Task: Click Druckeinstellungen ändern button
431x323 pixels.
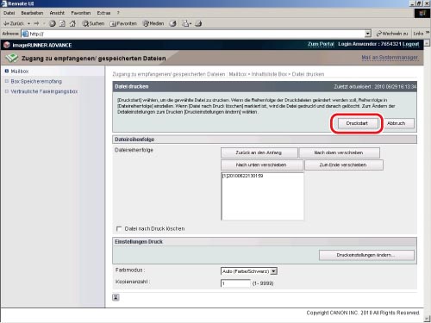Action: click(366, 255)
